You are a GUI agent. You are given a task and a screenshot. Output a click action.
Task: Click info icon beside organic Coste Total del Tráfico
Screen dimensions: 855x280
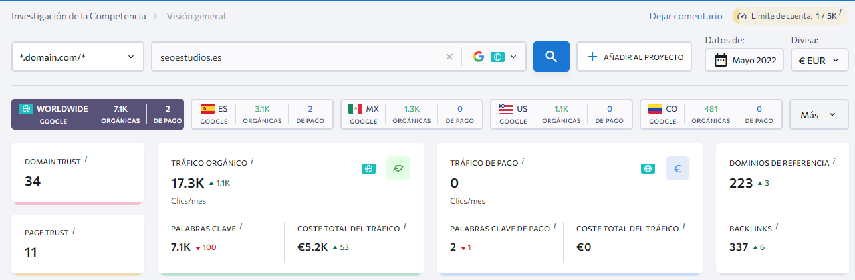click(x=405, y=227)
